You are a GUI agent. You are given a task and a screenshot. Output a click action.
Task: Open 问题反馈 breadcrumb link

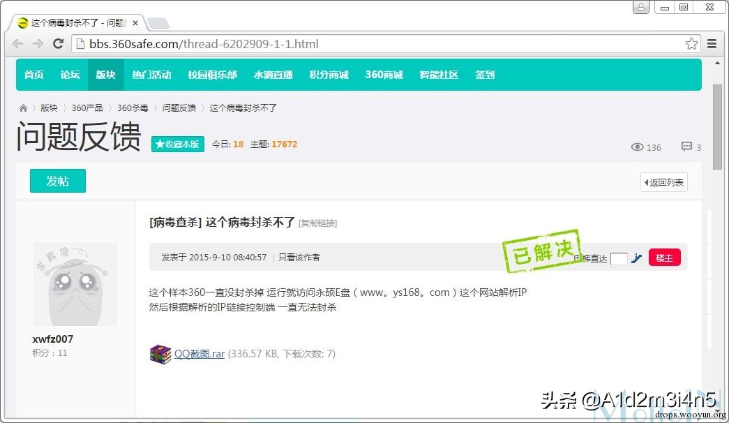[x=179, y=108]
